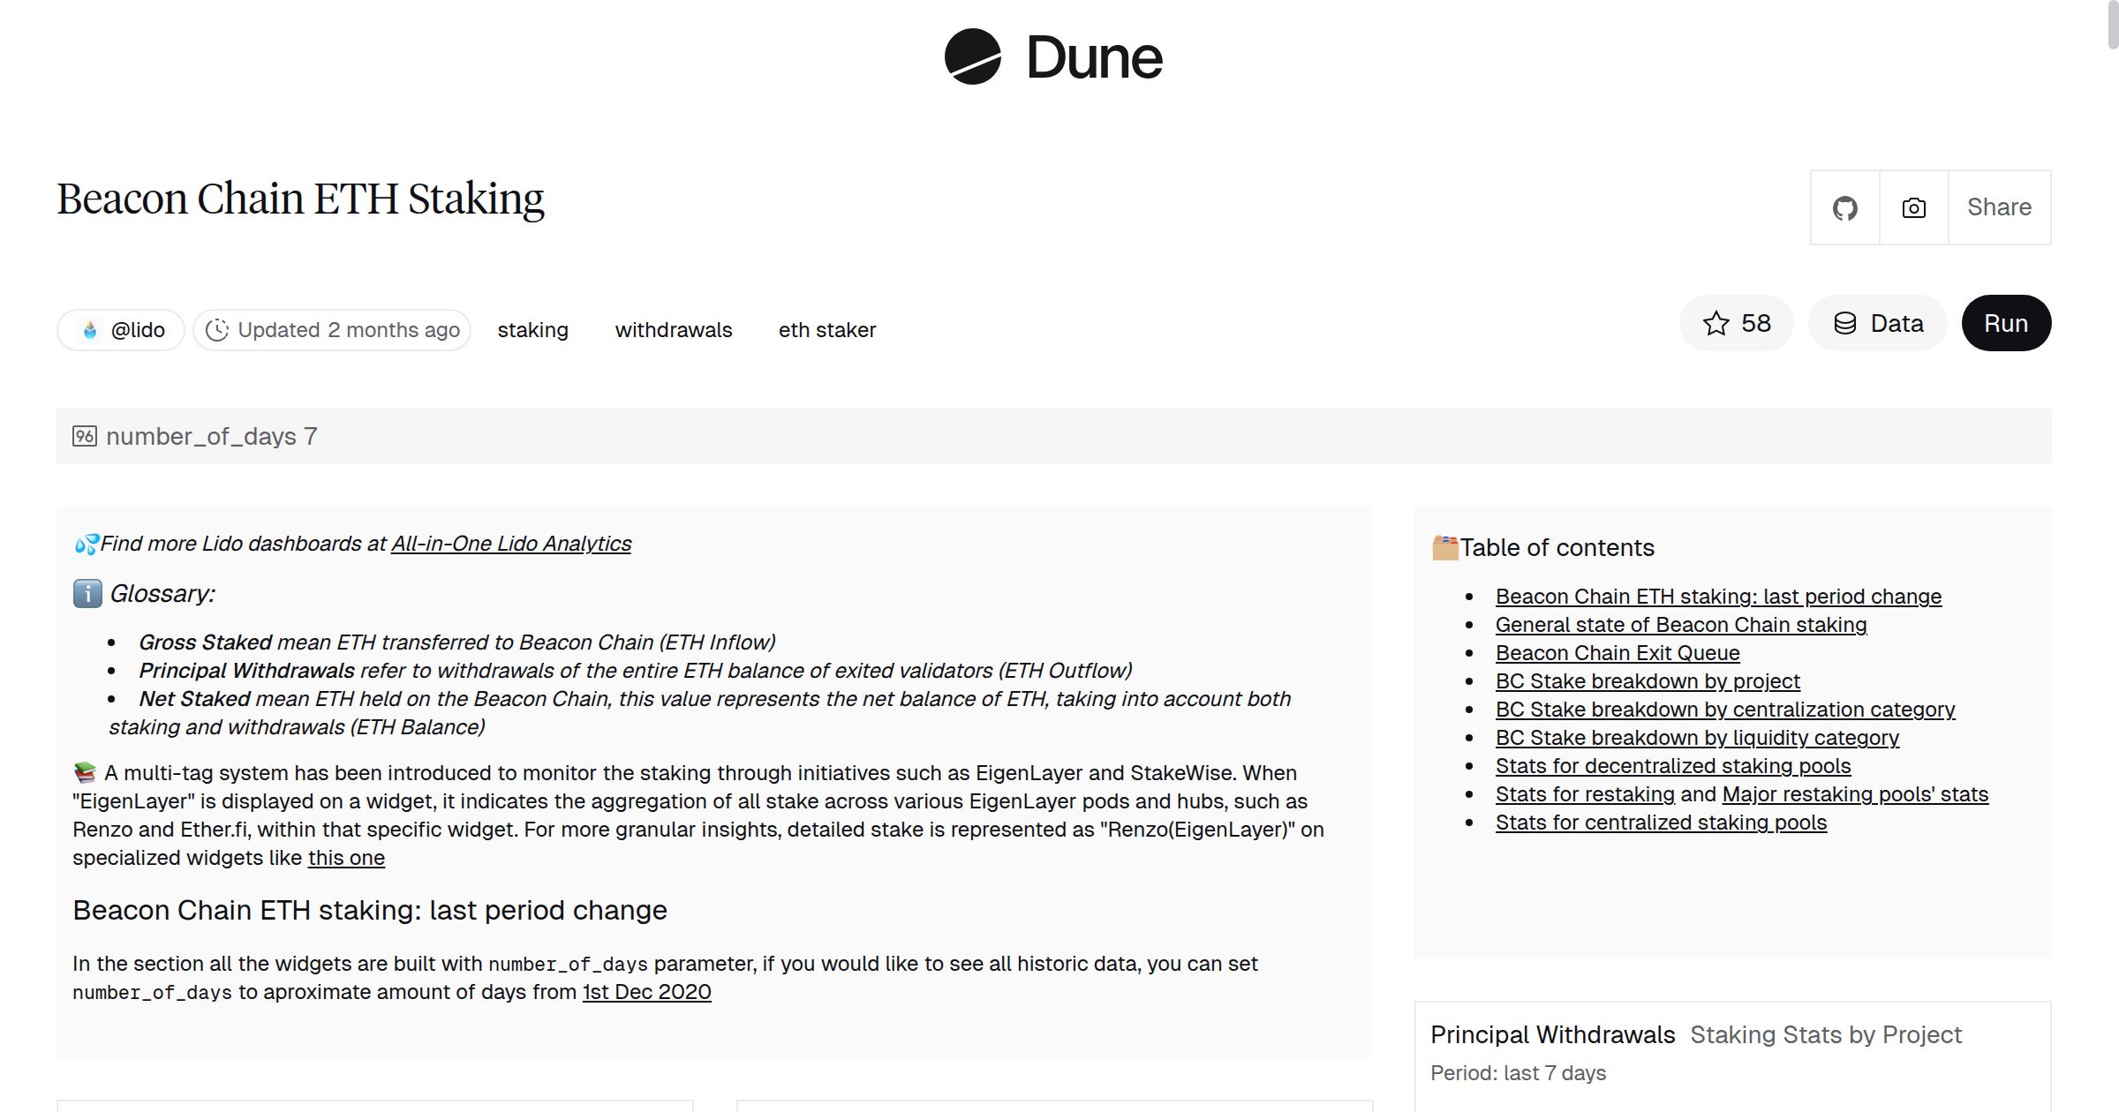The height and width of the screenshot is (1112, 2119).
Task: Click the star icon next to 58
Action: (1716, 323)
